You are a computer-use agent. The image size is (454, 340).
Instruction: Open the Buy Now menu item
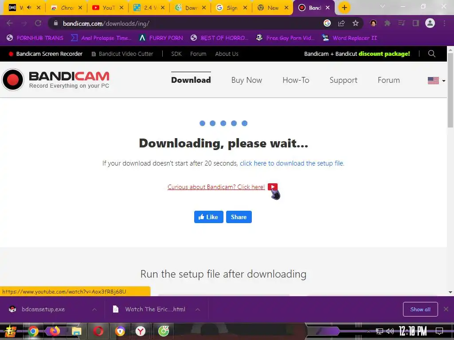(x=247, y=80)
